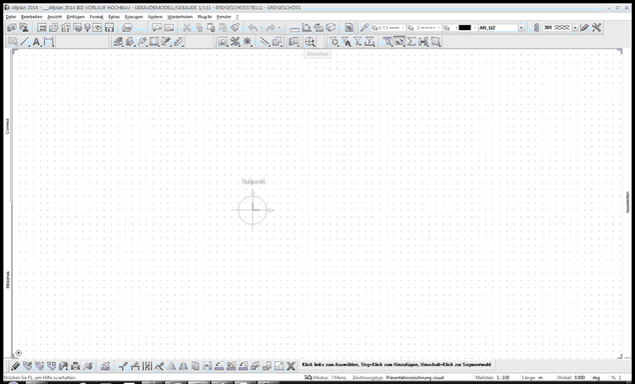Select the Line drawing tool
Image resolution: width=635 pixels, height=384 pixels.
point(25,42)
